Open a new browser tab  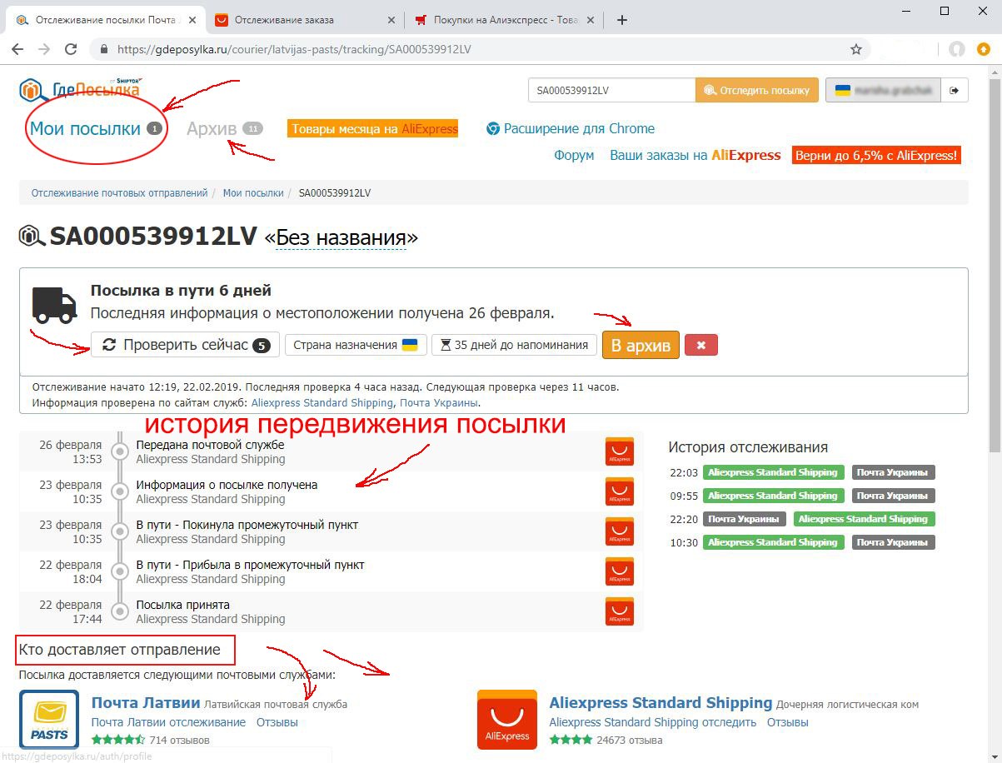click(622, 20)
